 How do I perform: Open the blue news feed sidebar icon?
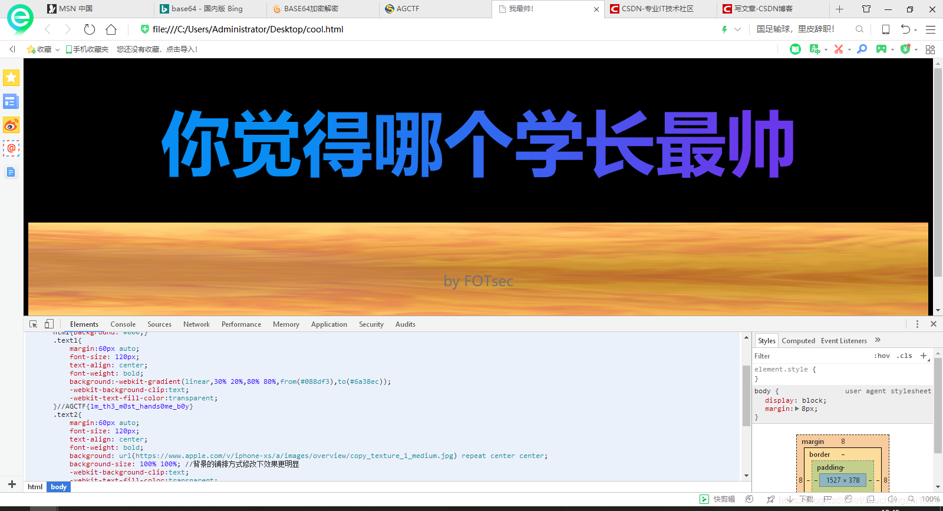[11, 102]
